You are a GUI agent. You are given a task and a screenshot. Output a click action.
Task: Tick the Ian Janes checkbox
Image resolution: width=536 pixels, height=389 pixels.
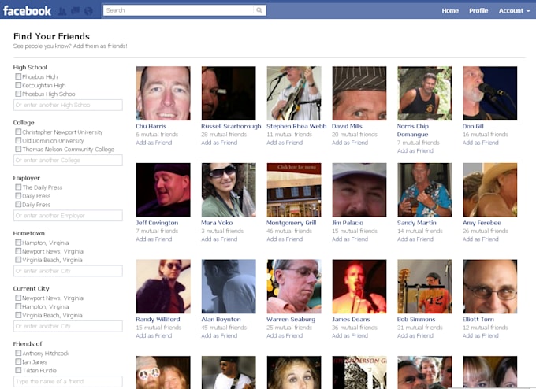pos(18,361)
